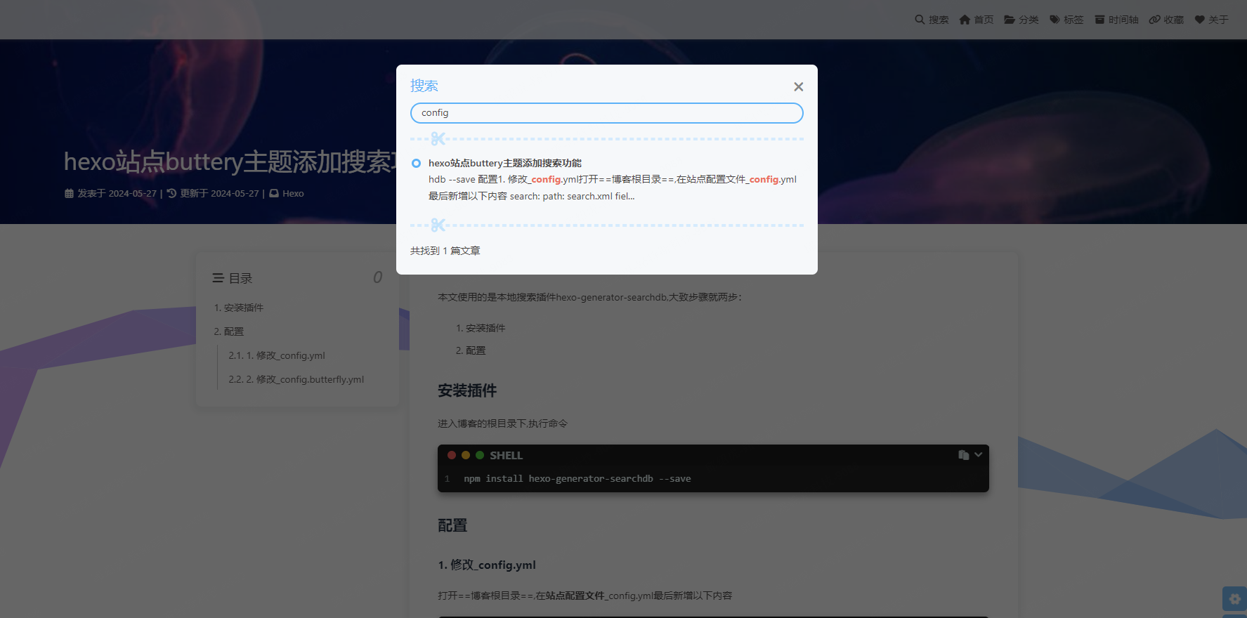
Task: Click the '更新于 2024-05-27' date text
Action: point(219,194)
